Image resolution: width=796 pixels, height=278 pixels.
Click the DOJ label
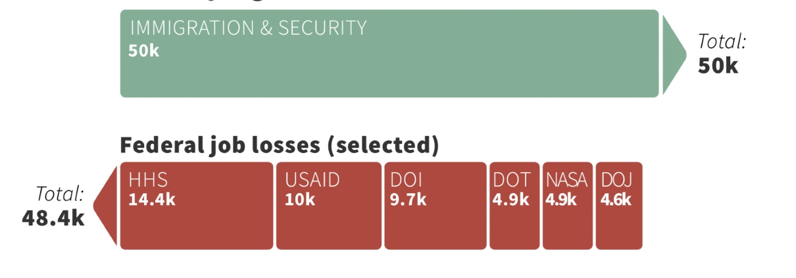click(616, 180)
